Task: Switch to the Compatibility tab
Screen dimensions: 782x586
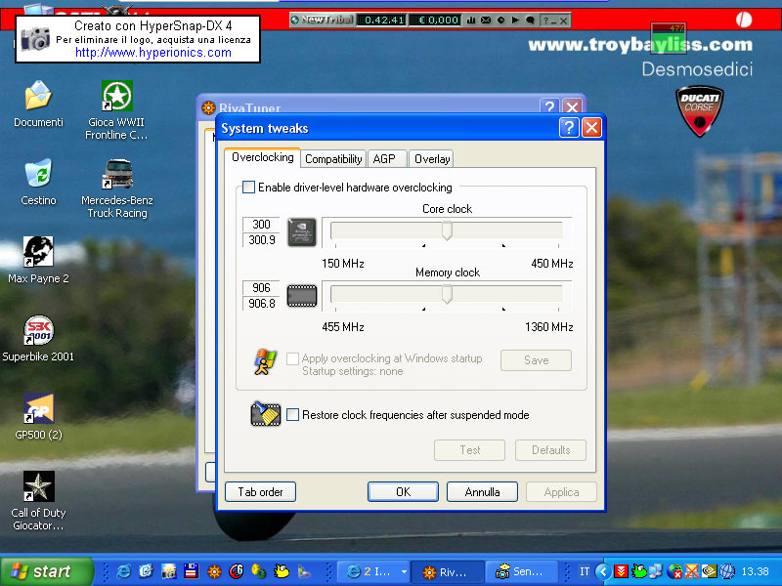Action: [333, 159]
